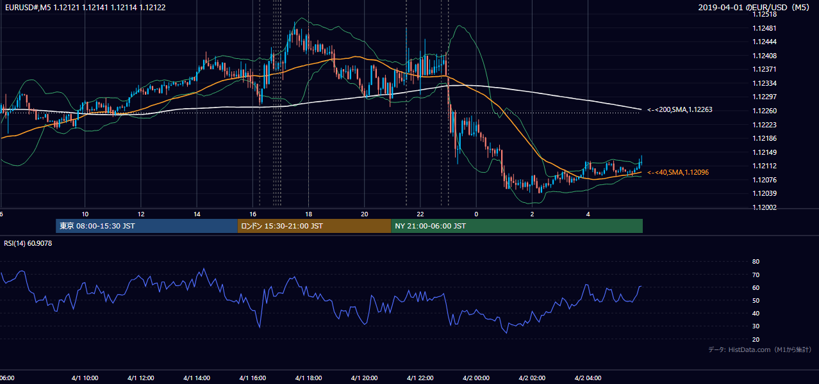
Task: Click the 4/1 12:00 date-time label
Action: pyautogui.click(x=141, y=378)
